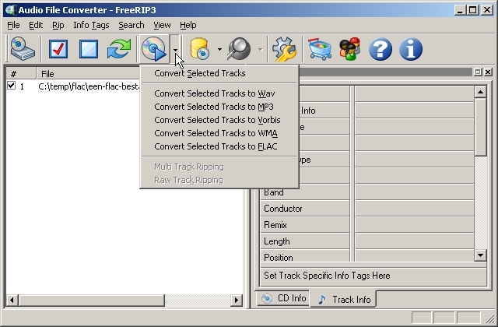Toggle checkbox for track 1
This screenshot has width=498, height=327.
point(11,86)
